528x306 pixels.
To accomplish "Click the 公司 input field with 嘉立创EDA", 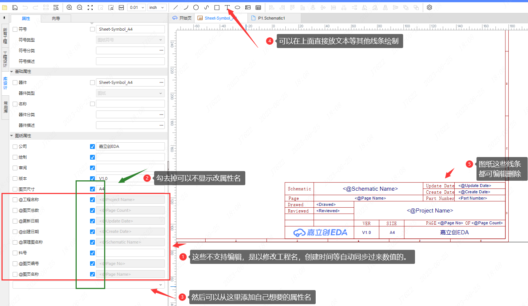I will click(x=130, y=147).
